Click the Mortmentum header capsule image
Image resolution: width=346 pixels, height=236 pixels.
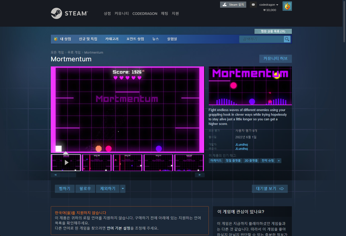point(250,86)
